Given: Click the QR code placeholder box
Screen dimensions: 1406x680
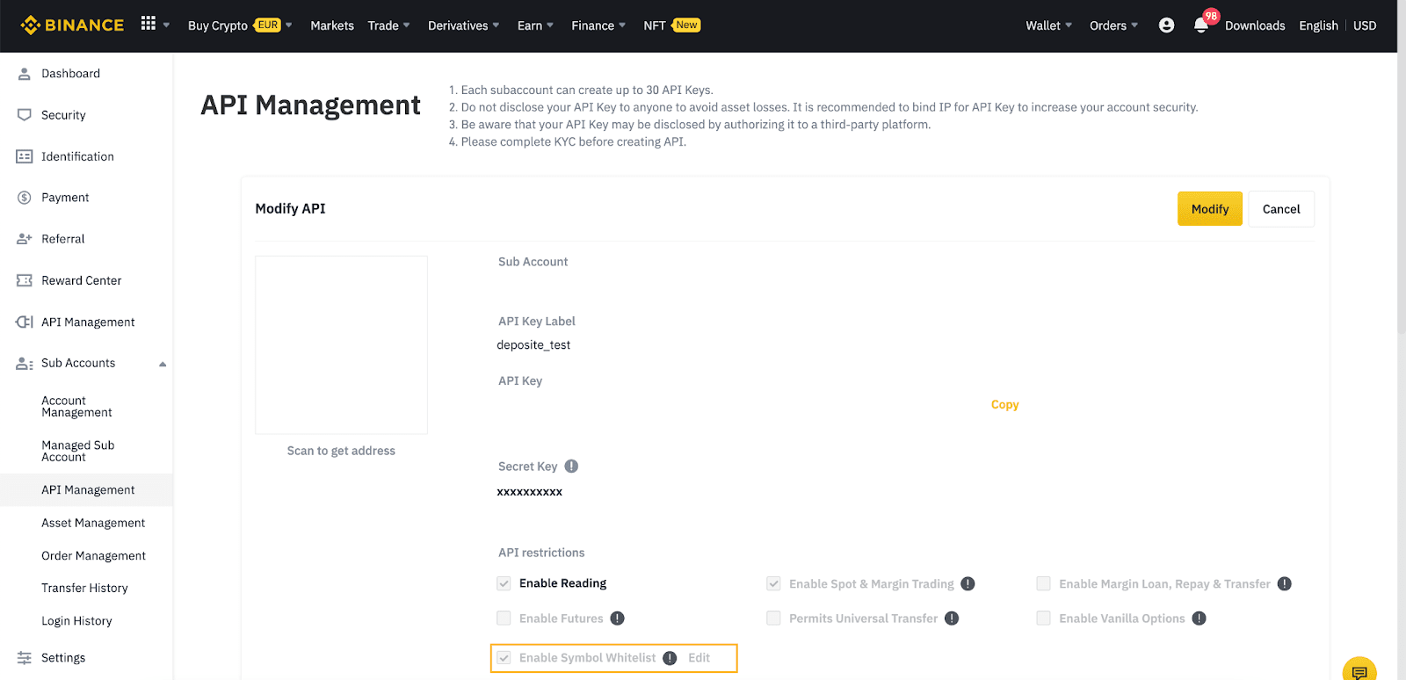Looking at the screenshot, I should coord(341,344).
